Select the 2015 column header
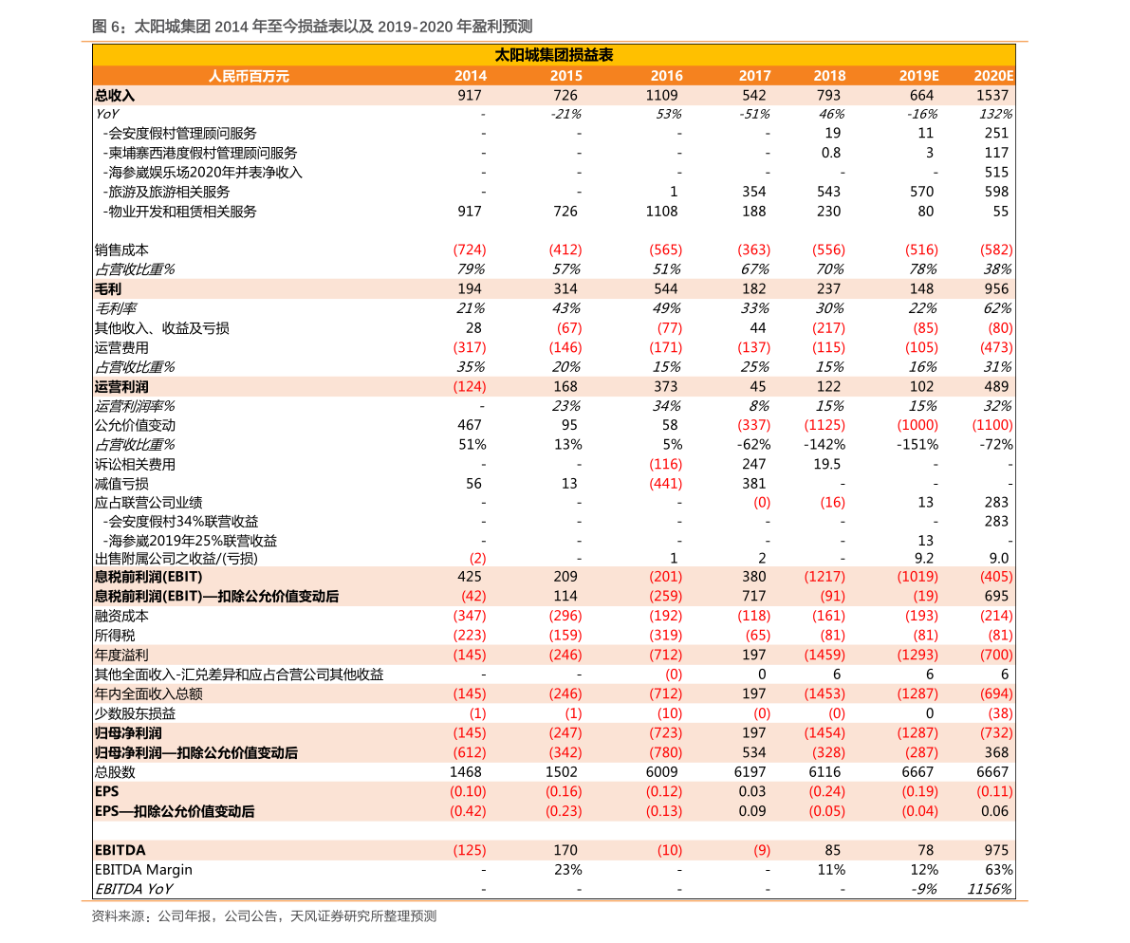This screenshot has height=943, width=1130. (x=566, y=76)
